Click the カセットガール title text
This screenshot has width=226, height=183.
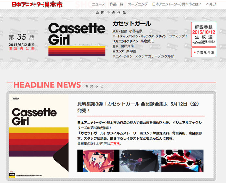pos(132,24)
